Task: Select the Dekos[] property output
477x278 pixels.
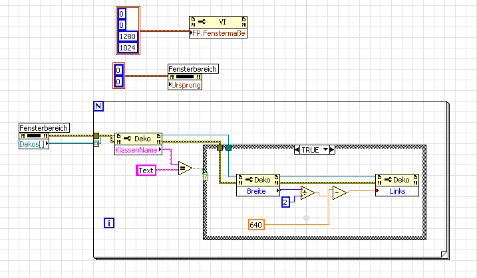Action: pyautogui.click(x=34, y=144)
